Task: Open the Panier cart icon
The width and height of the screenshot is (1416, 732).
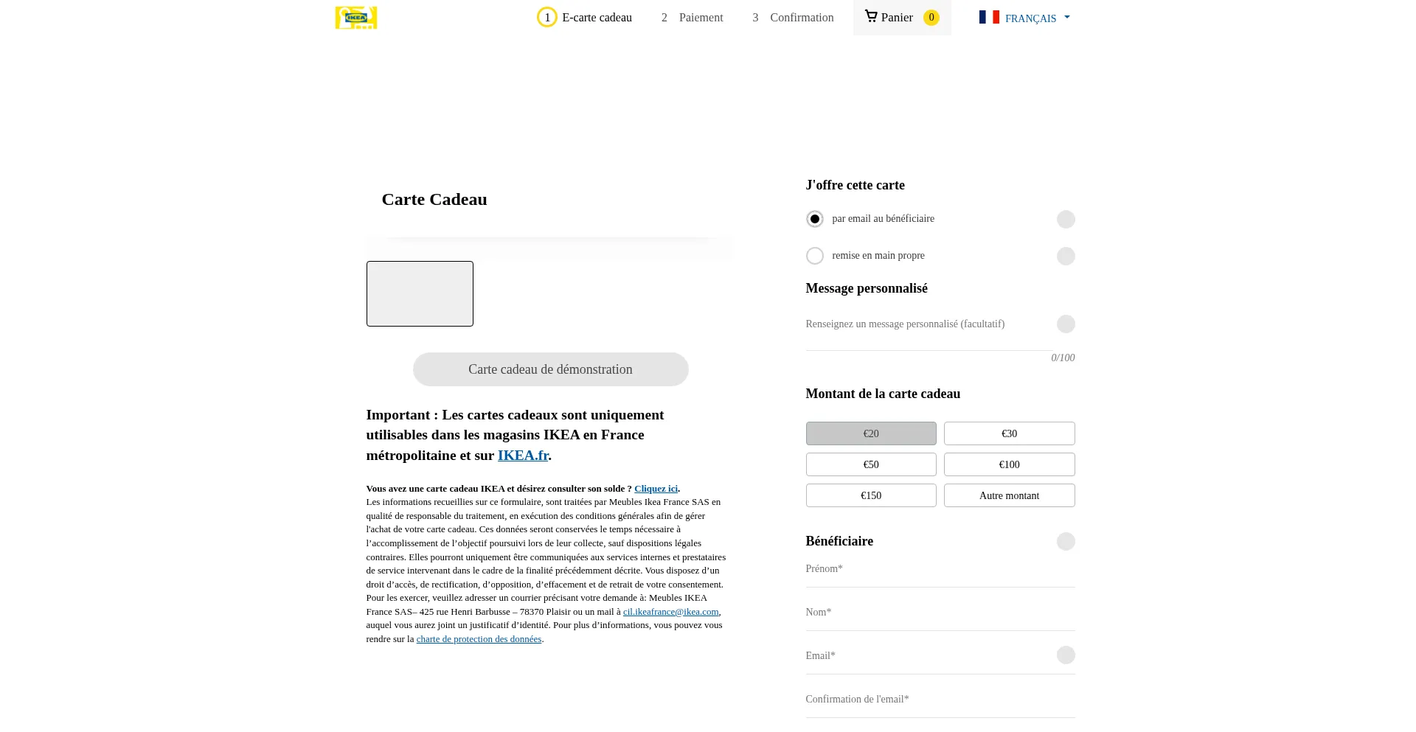Action: [871, 16]
